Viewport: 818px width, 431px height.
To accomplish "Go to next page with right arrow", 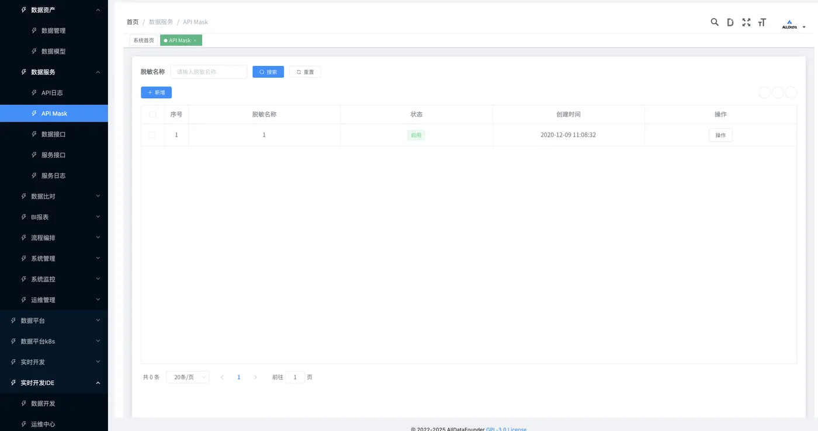I will [x=255, y=377].
